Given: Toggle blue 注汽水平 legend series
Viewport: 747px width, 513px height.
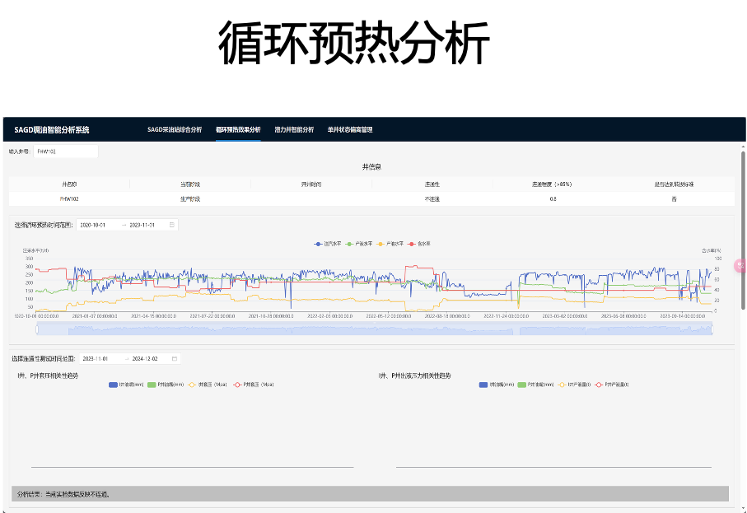Looking at the screenshot, I should click(329, 244).
